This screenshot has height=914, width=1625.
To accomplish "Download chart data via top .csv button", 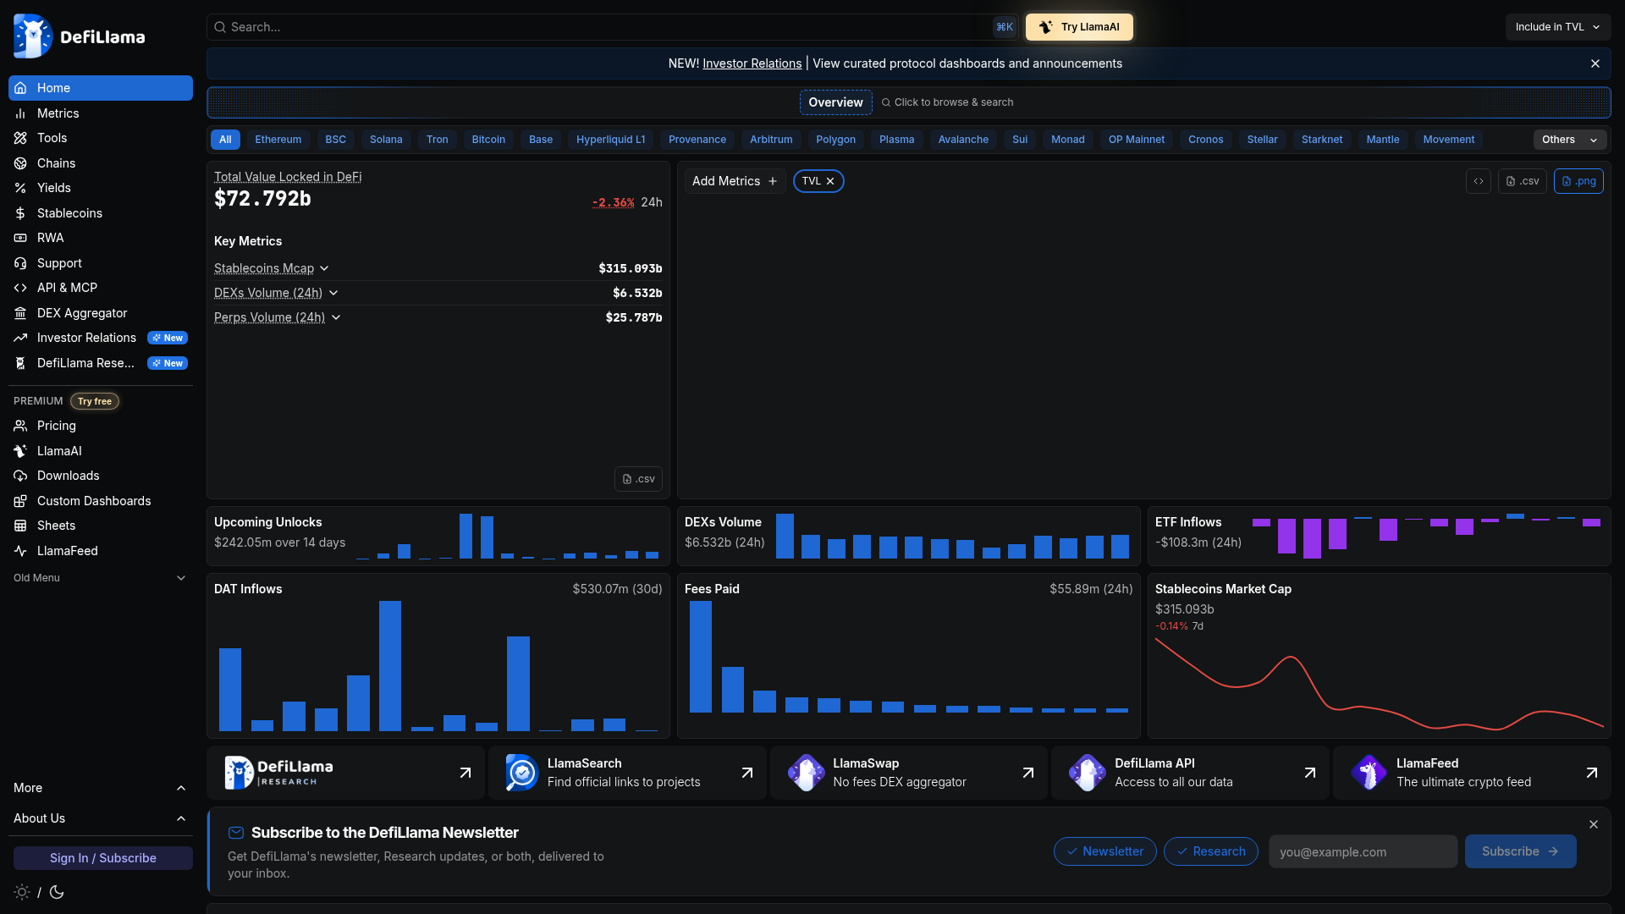I will click(1522, 181).
